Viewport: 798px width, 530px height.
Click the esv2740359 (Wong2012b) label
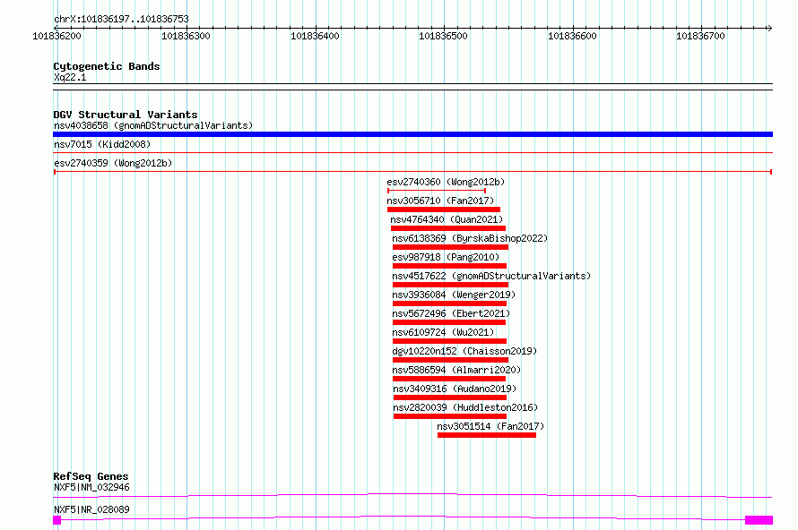click(x=113, y=163)
